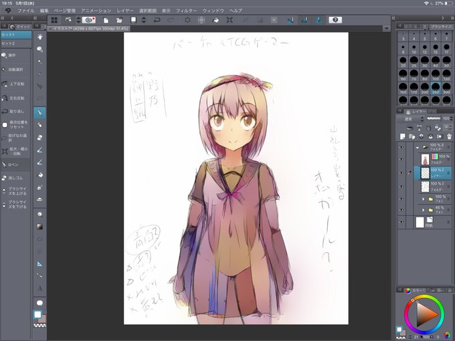455x341 pixels.
Task: Open the ページ管理 menu
Action: point(65,11)
